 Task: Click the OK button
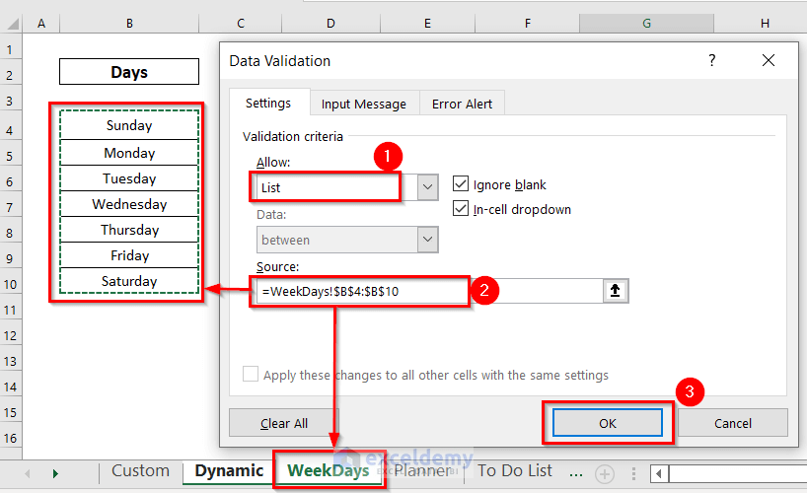coord(608,423)
